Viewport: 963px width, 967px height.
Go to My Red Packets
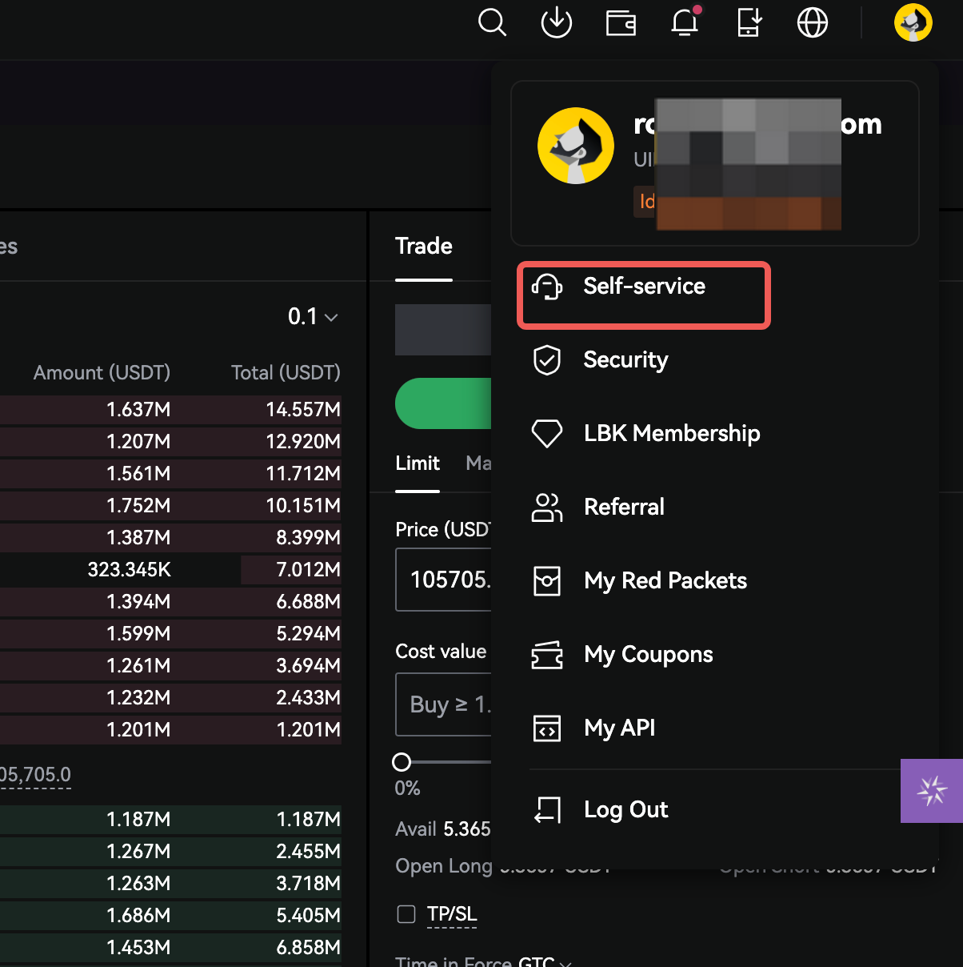coord(665,581)
